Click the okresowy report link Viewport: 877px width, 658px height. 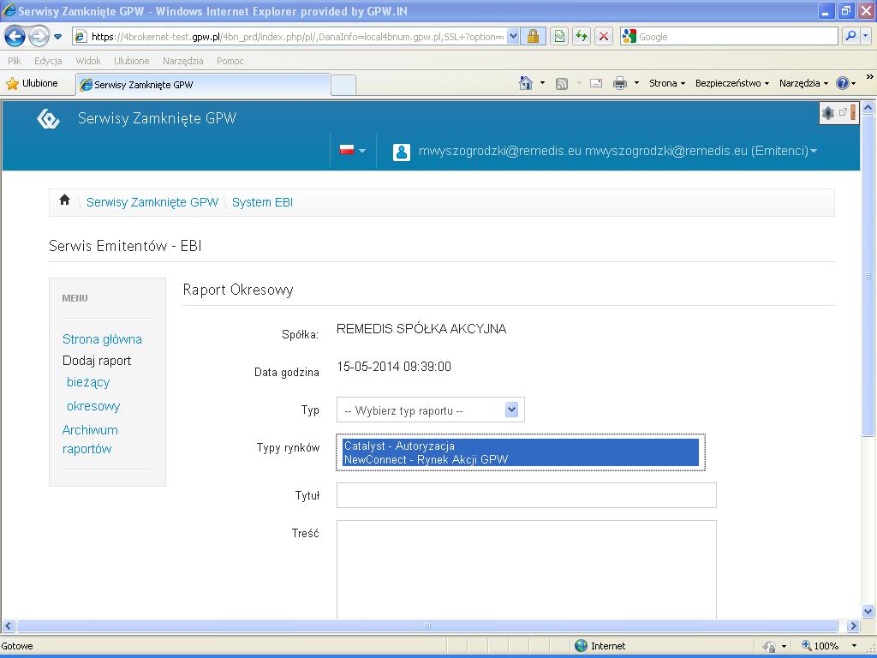point(92,406)
